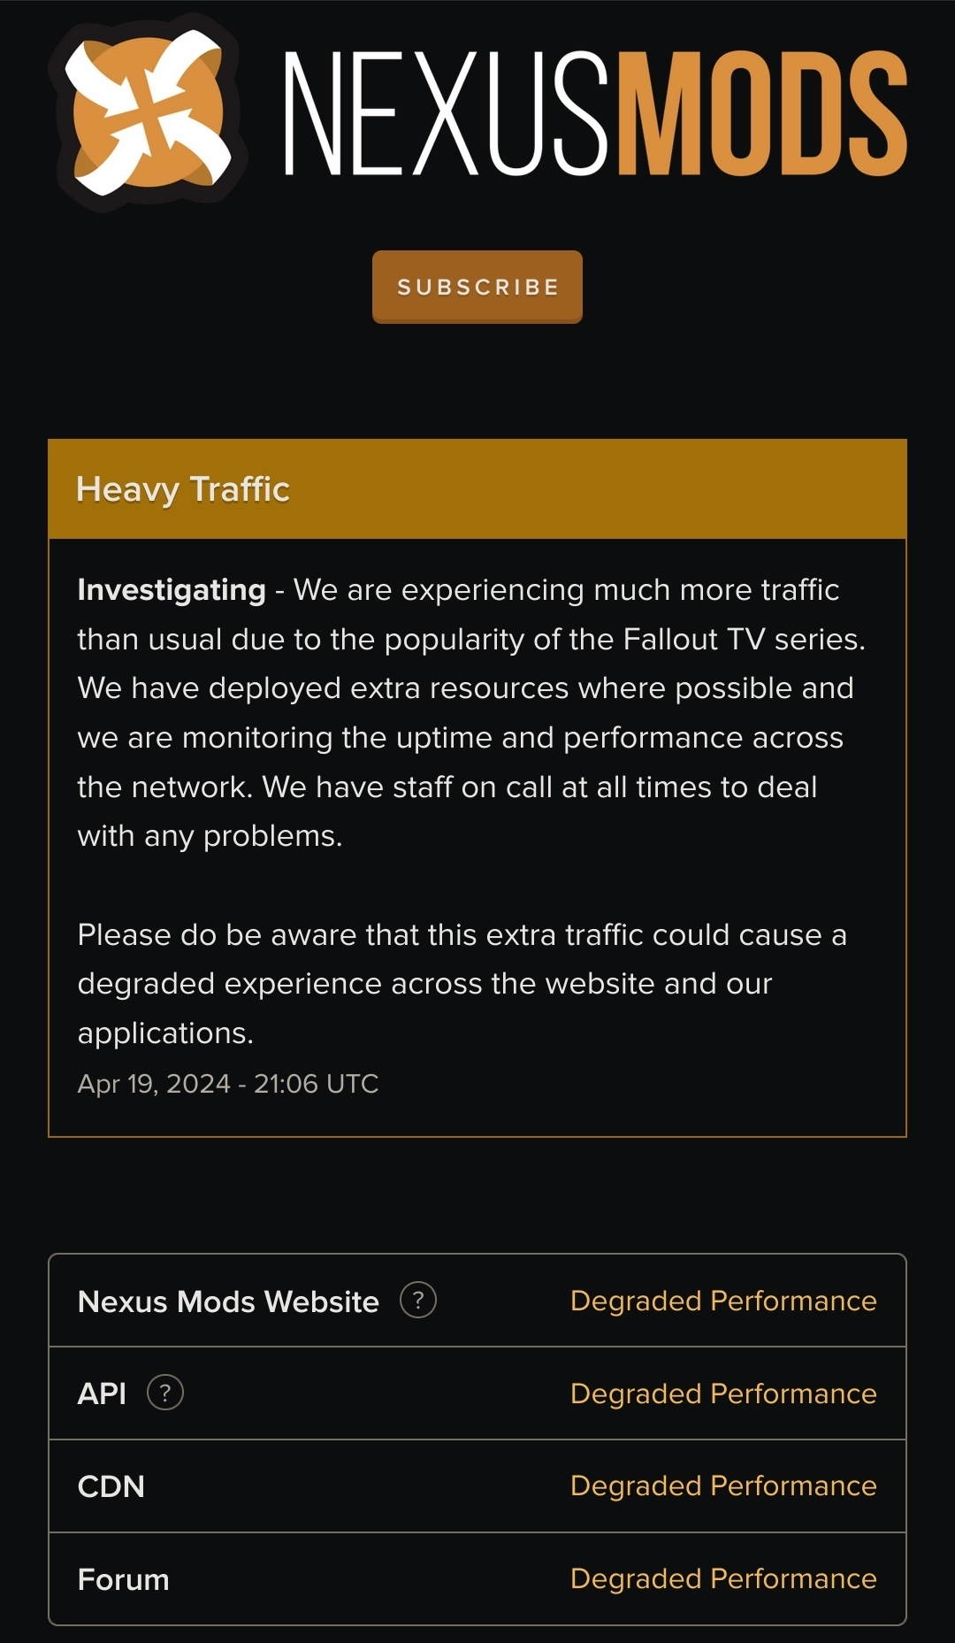Viewport: 955px width, 1643px height.
Task: Click the Nexus Mods logo icon
Action: click(x=148, y=112)
